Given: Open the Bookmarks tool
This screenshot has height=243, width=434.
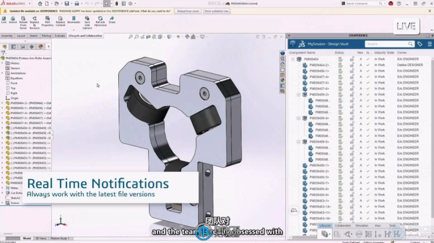Looking at the screenshot, I should point(74,20).
